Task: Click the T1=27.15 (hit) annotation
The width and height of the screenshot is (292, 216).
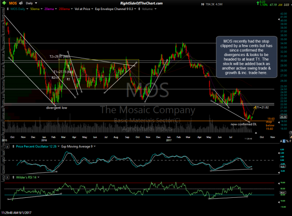Action: tap(63, 72)
